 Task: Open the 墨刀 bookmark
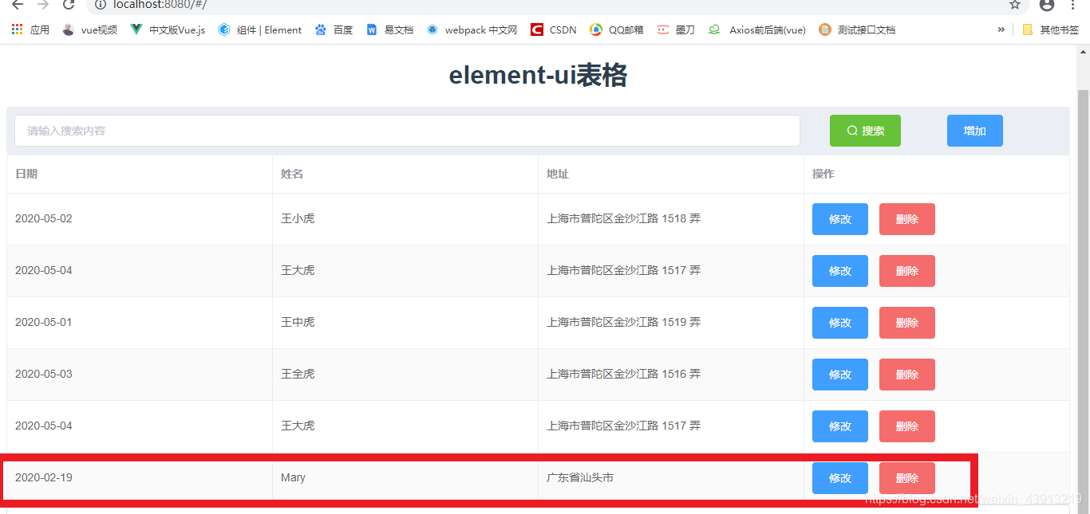[x=676, y=29]
